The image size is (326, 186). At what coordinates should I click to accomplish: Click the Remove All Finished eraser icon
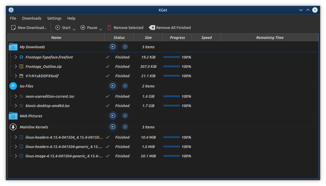click(152, 27)
